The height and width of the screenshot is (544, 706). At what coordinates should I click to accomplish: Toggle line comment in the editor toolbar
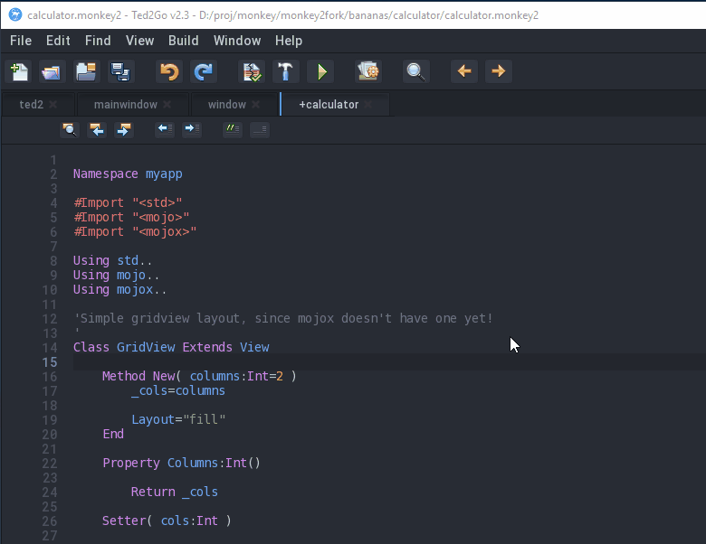pyautogui.click(x=233, y=129)
